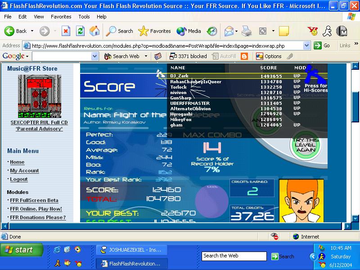Click the Logout link
Viewport: 360px width, 270px height.
click(x=19, y=179)
